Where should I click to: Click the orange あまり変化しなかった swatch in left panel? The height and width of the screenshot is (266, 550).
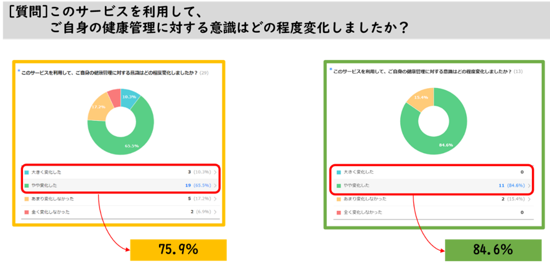coord(26,199)
